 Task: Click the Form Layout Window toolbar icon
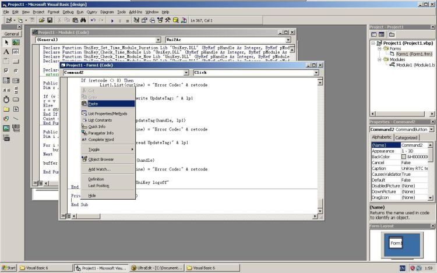click(x=152, y=20)
